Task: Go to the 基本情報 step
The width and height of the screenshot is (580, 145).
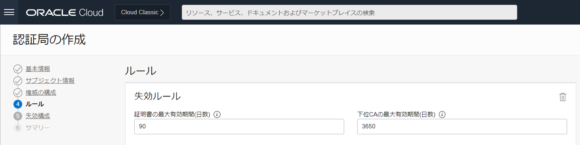Action: coord(38,69)
